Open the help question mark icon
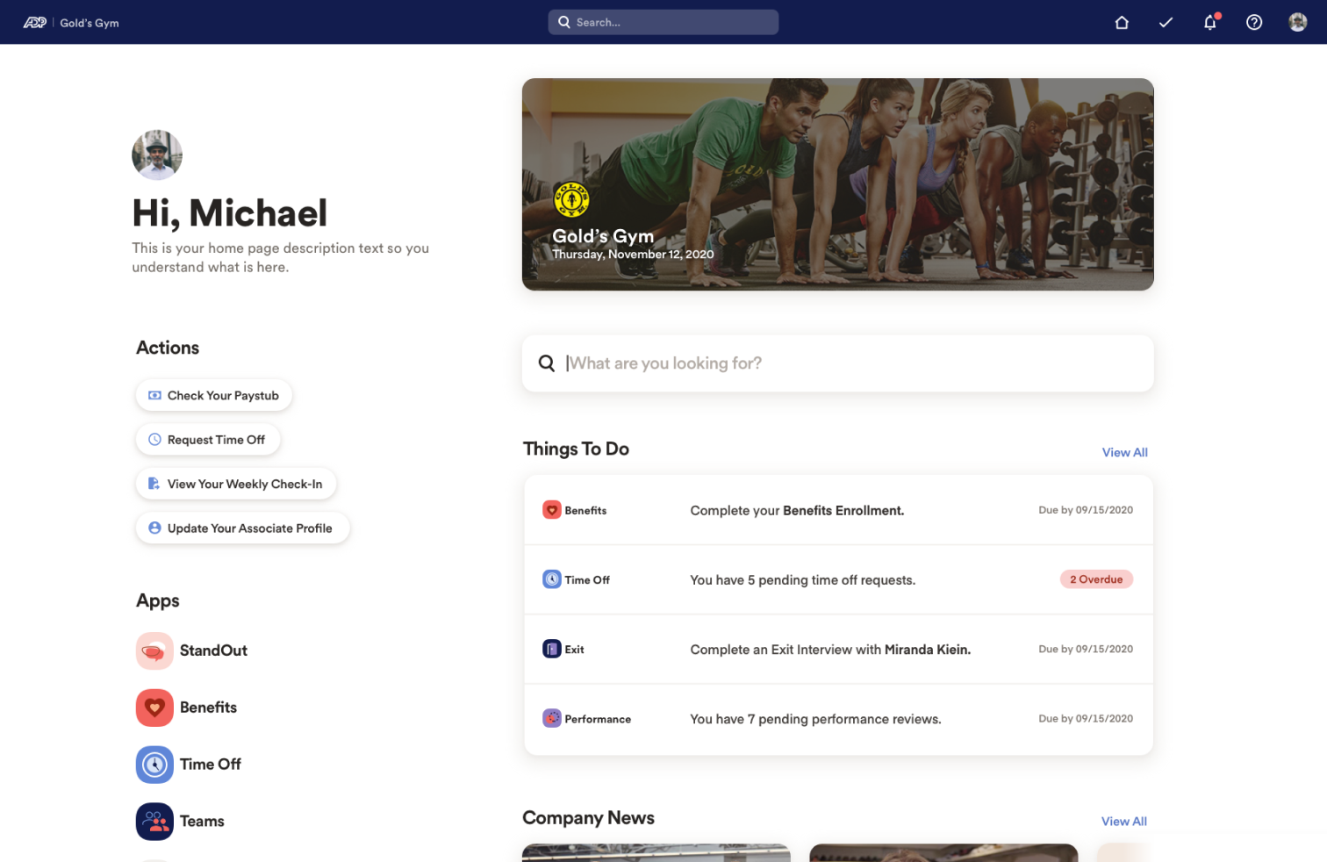The width and height of the screenshot is (1327, 862). (x=1254, y=23)
